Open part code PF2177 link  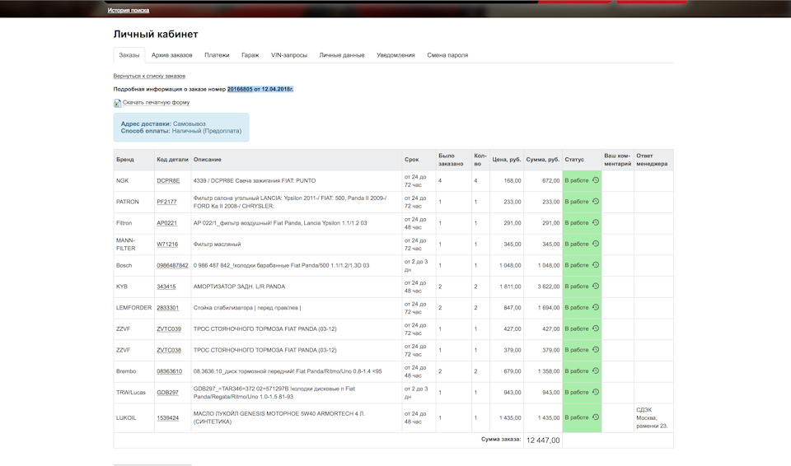[x=166, y=202]
